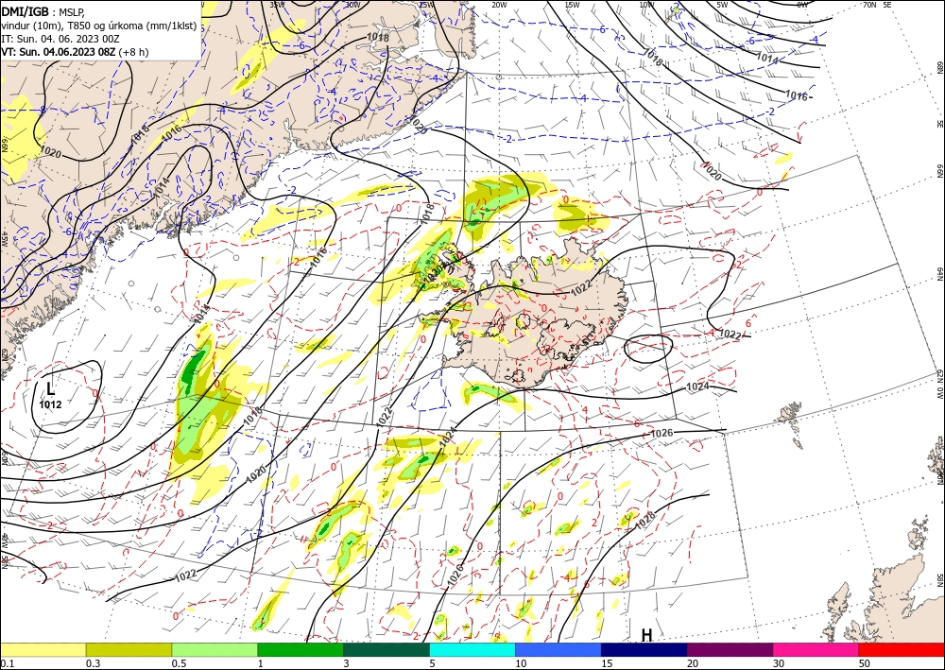Click the navy legend color swatch
Screen dimensions: 945x670
(x=644, y=649)
